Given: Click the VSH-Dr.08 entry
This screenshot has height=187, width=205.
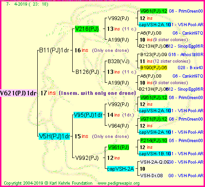Looking at the screenshot, I should (151, 176).
